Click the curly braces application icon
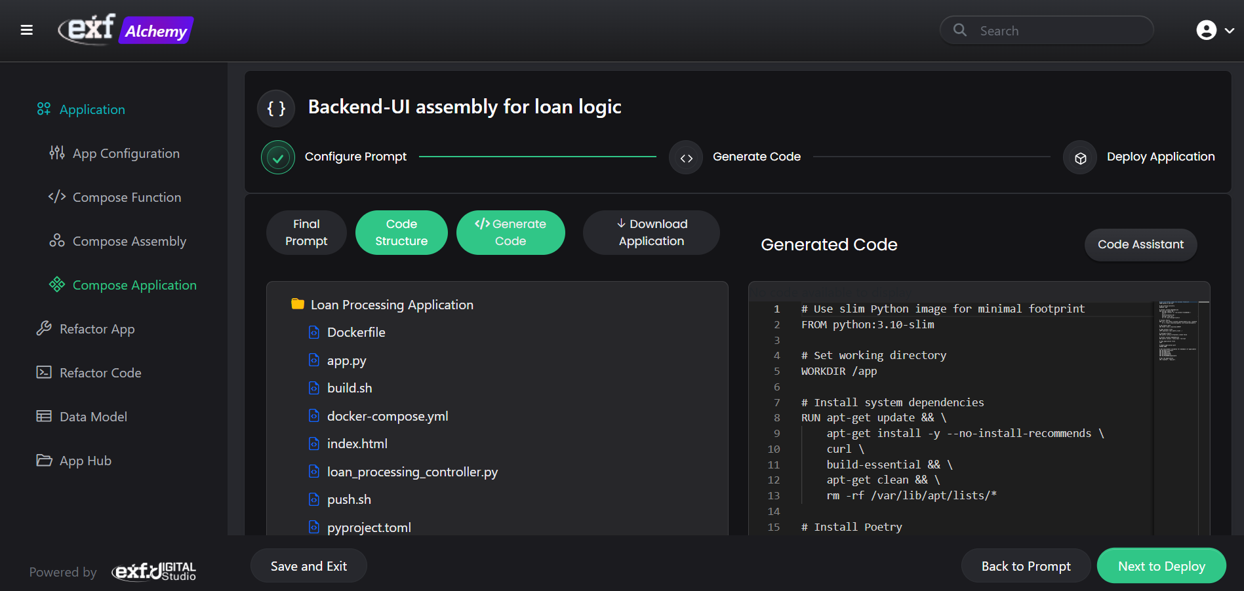The height and width of the screenshot is (591, 1244). [x=276, y=108]
